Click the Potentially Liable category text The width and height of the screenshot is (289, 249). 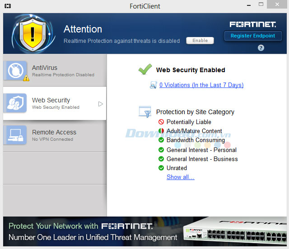pyautogui.click(x=189, y=122)
